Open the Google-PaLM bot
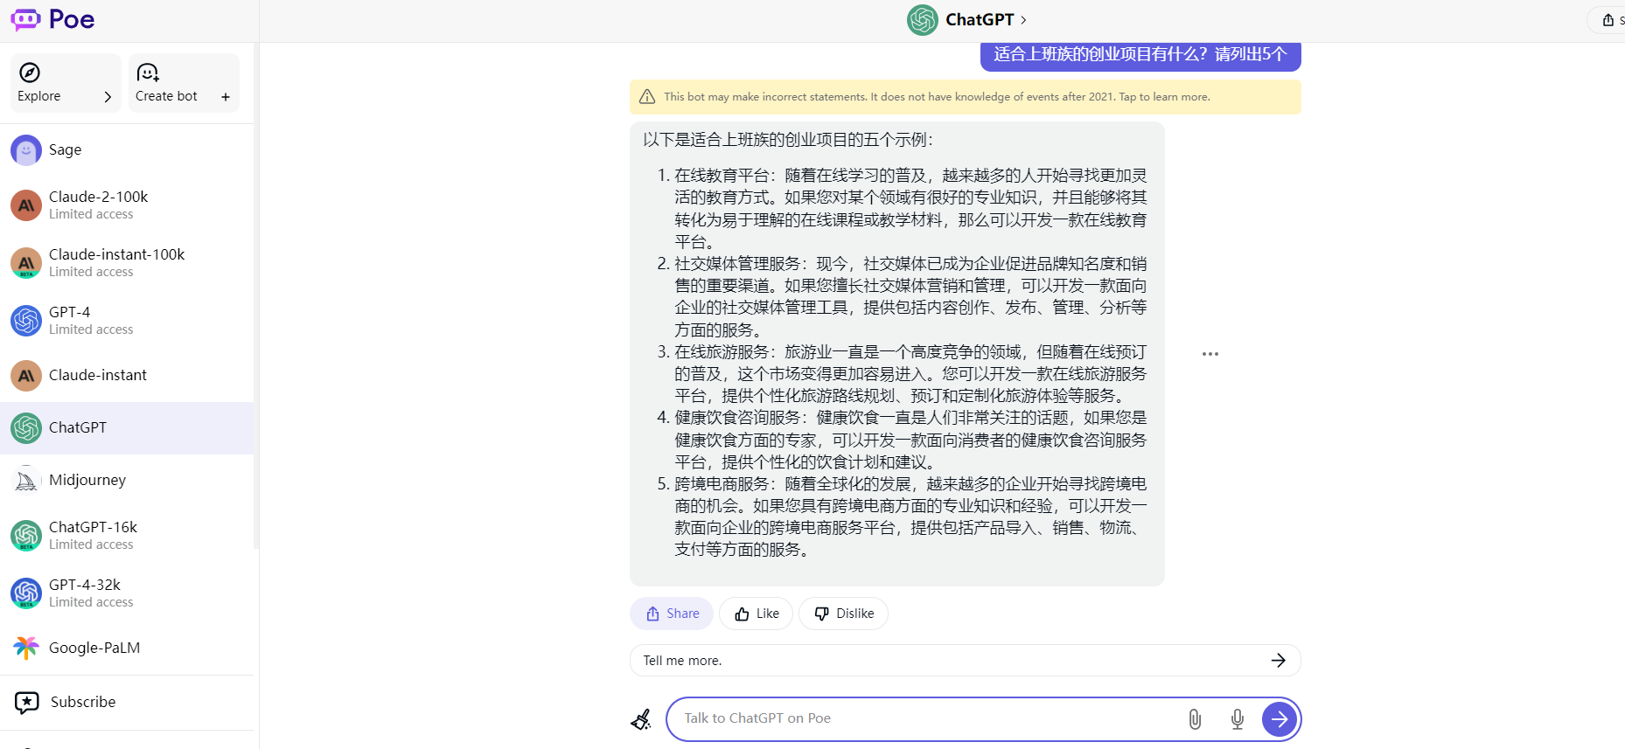Image resolution: width=1625 pixels, height=749 pixels. pyautogui.click(x=127, y=648)
